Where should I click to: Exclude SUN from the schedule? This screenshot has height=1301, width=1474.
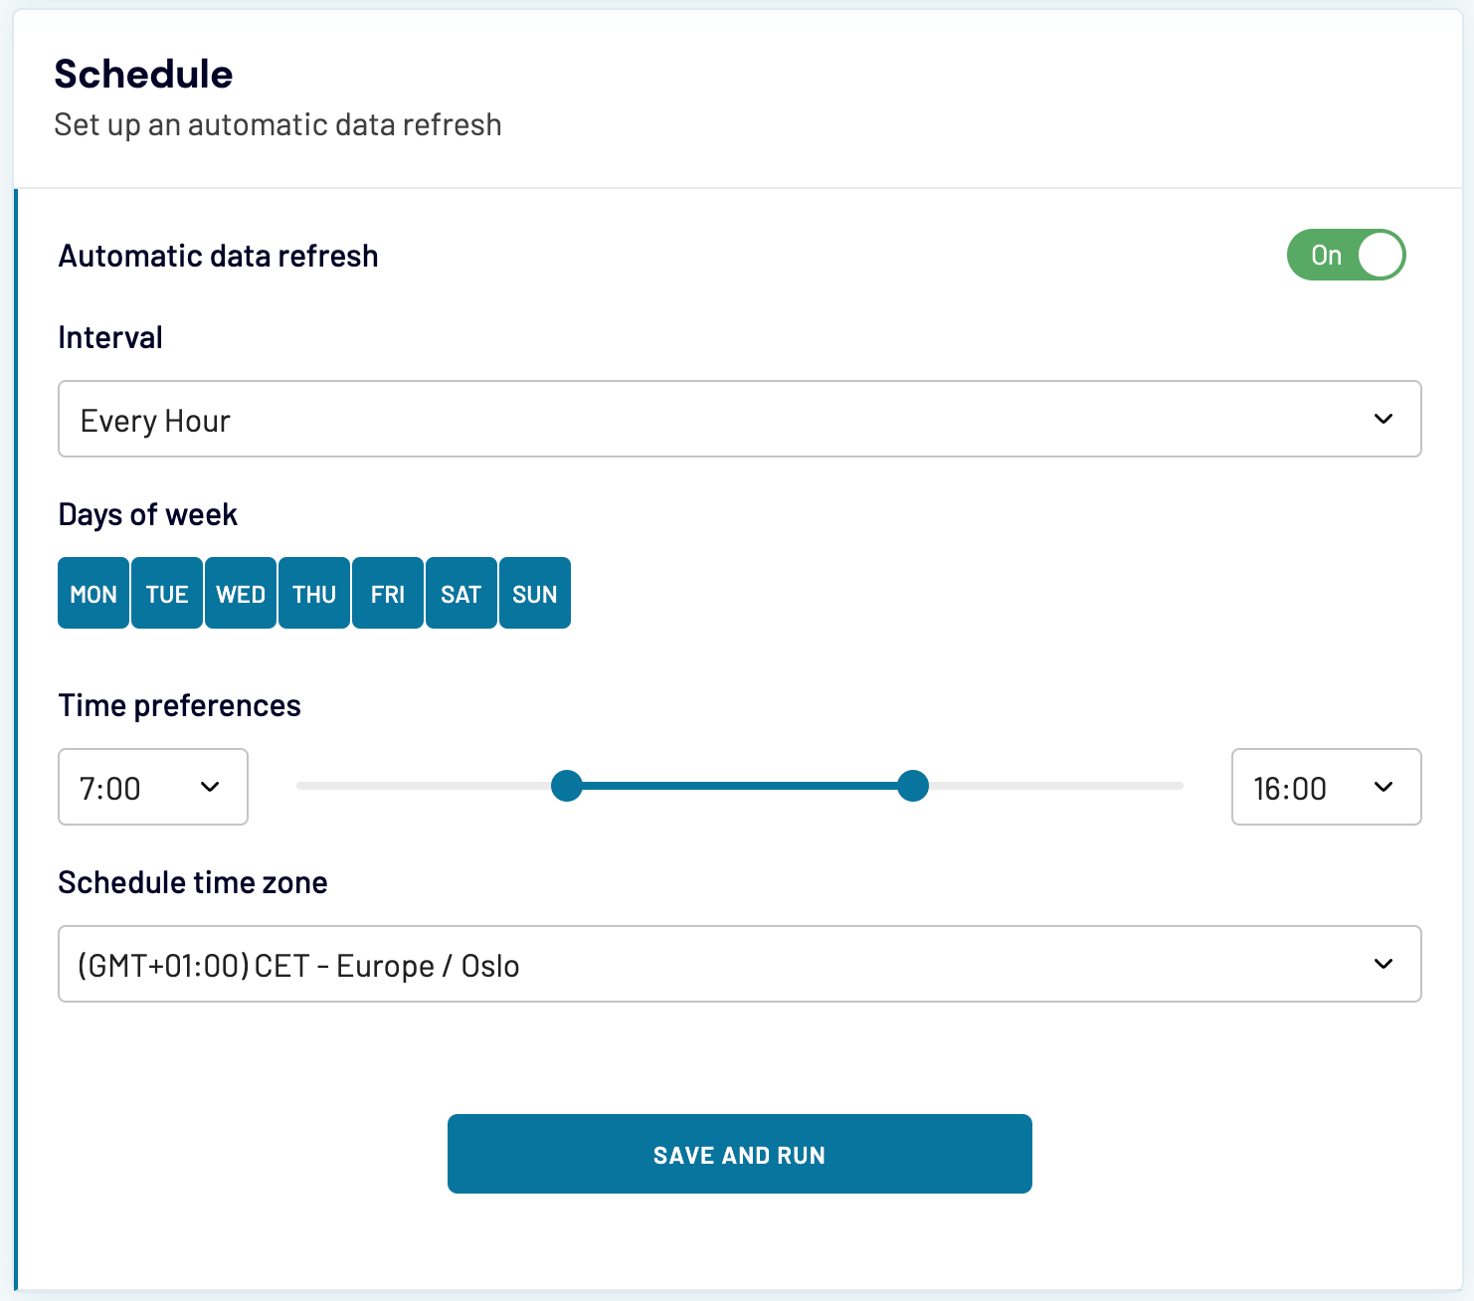coord(534,593)
